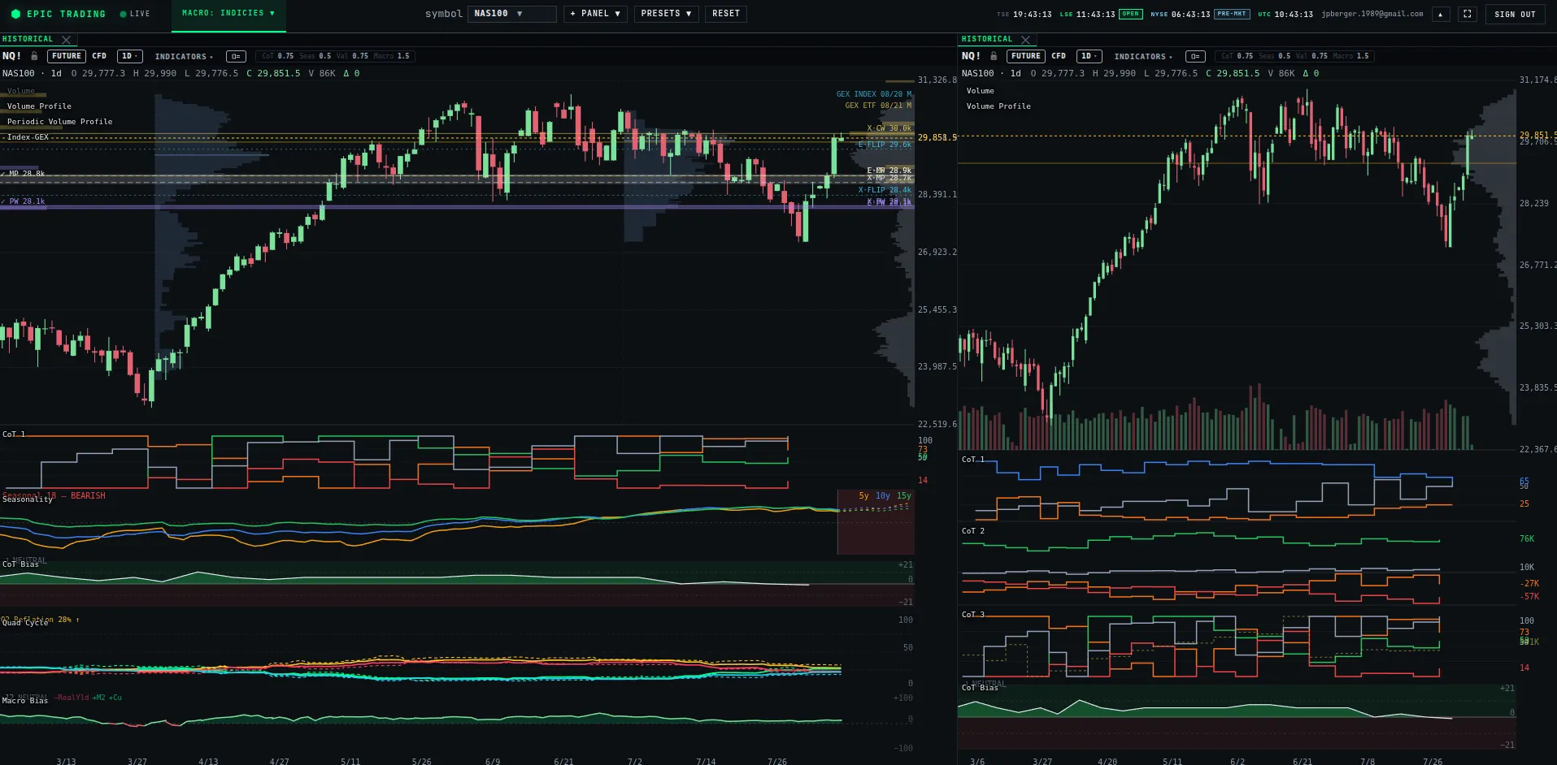The image size is (1557, 765).
Task: Toggle Index GEX indicator in legend
Action: tap(28, 137)
